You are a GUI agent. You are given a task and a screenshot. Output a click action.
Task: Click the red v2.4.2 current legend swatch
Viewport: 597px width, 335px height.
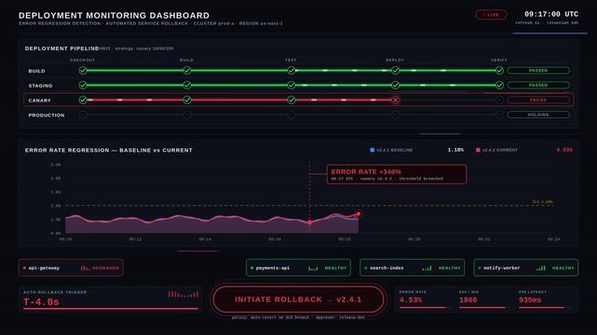point(478,150)
